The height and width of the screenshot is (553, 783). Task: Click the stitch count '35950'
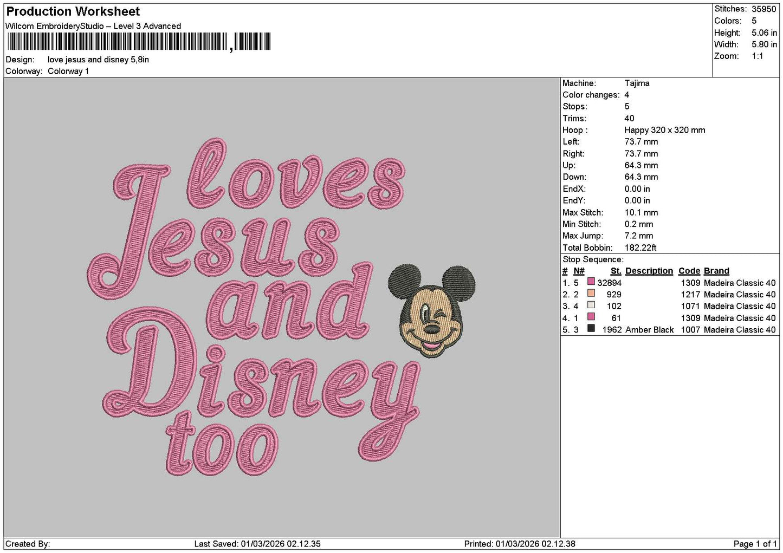tap(764, 9)
